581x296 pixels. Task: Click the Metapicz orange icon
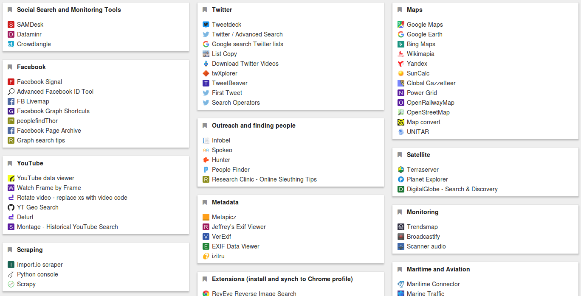(206, 217)
